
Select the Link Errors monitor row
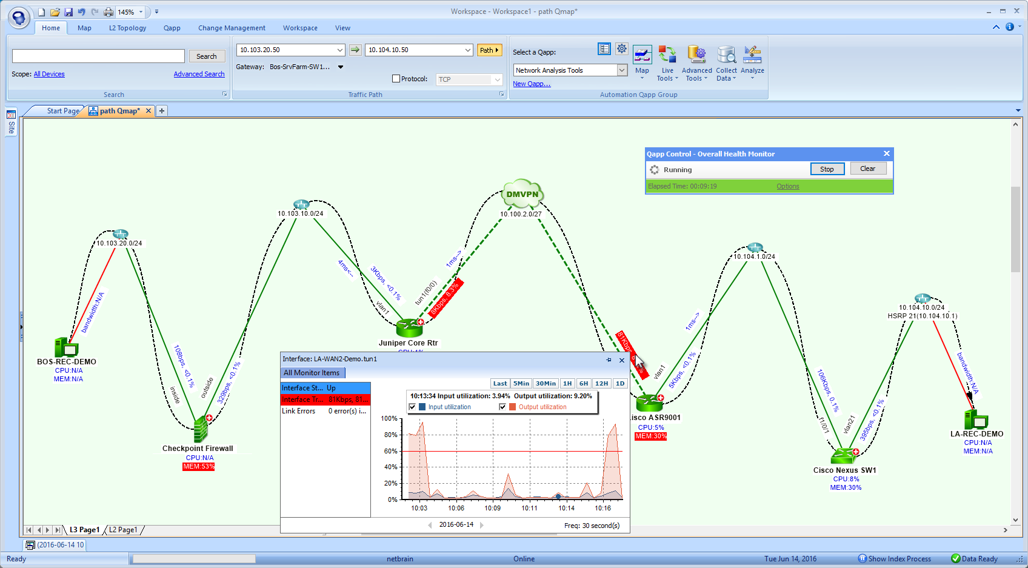325,412
